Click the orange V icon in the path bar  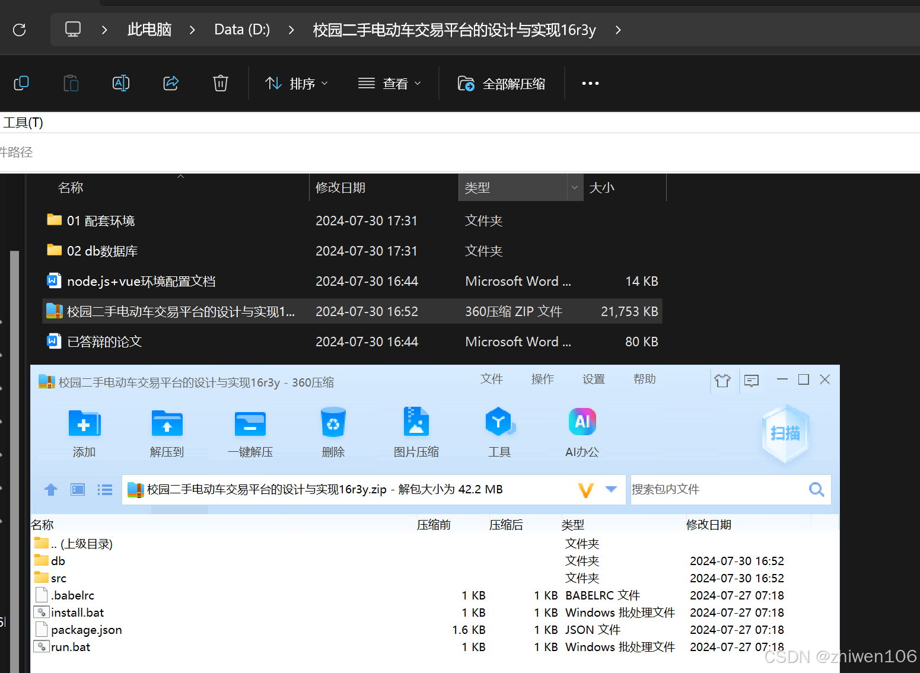585,490
